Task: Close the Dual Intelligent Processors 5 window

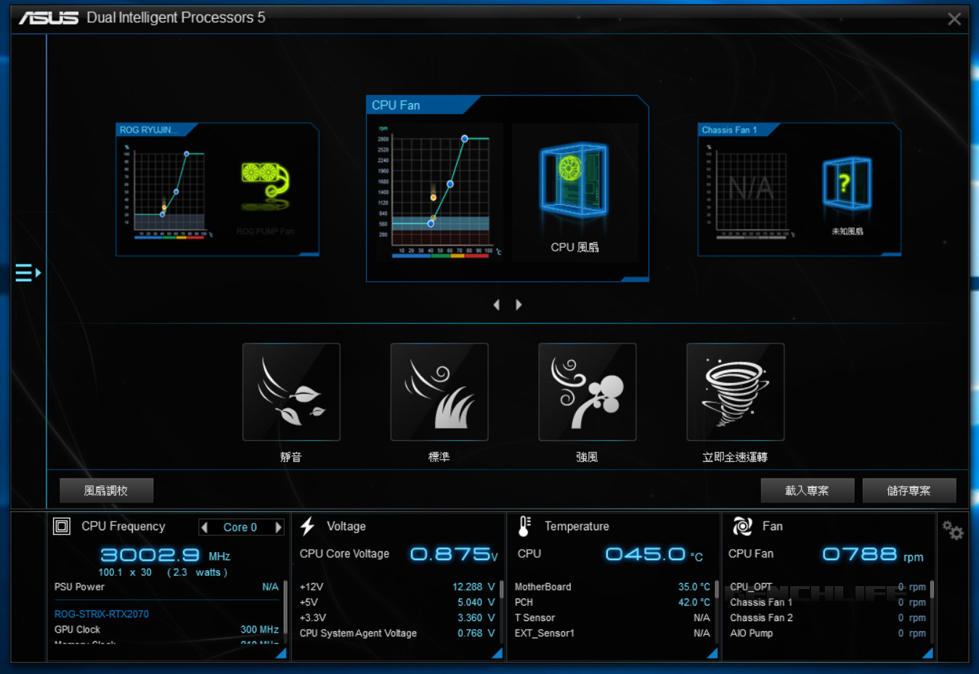Action: (954, 20)
